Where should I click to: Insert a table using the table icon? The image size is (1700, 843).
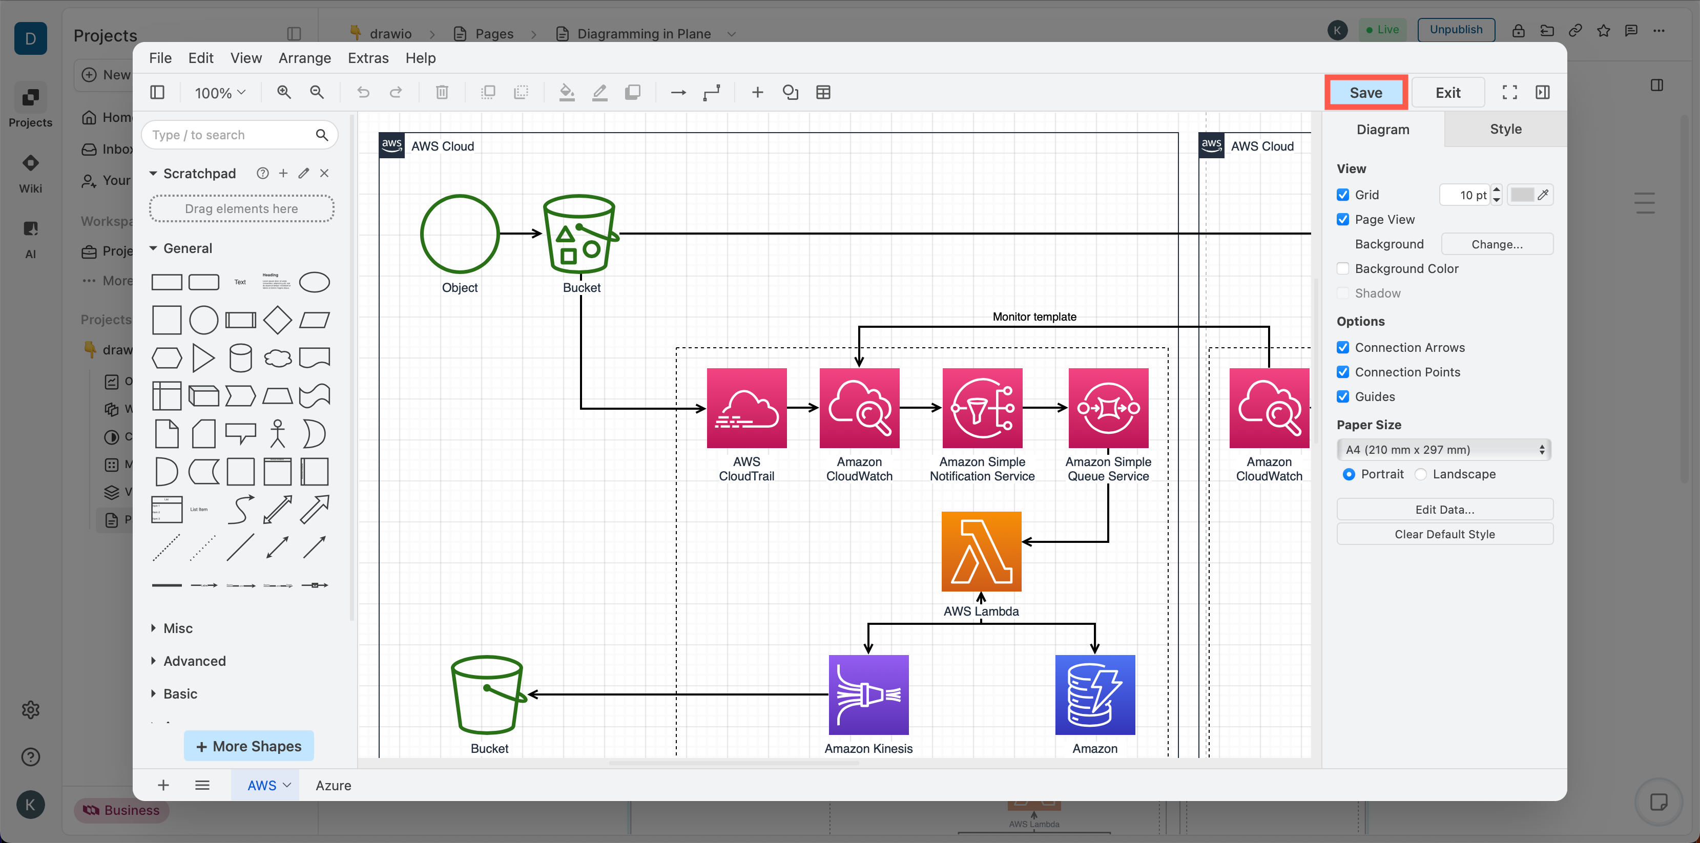pyautogui.click(x=823, y=92)
